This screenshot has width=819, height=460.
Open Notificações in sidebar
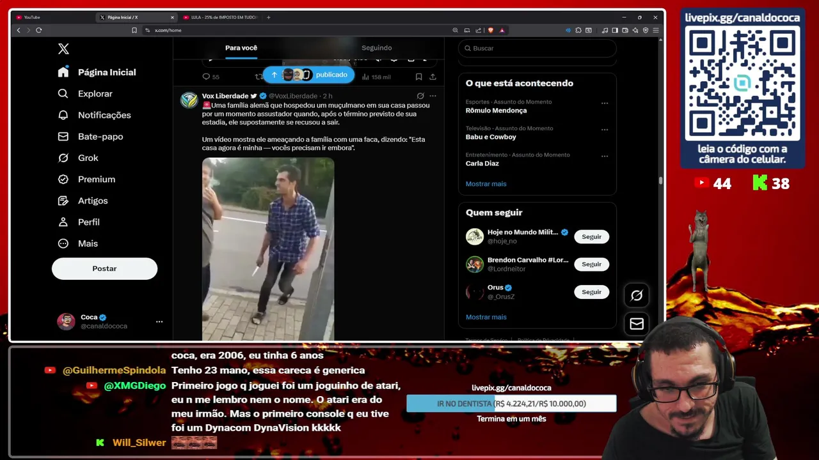[x=94, y=115]
